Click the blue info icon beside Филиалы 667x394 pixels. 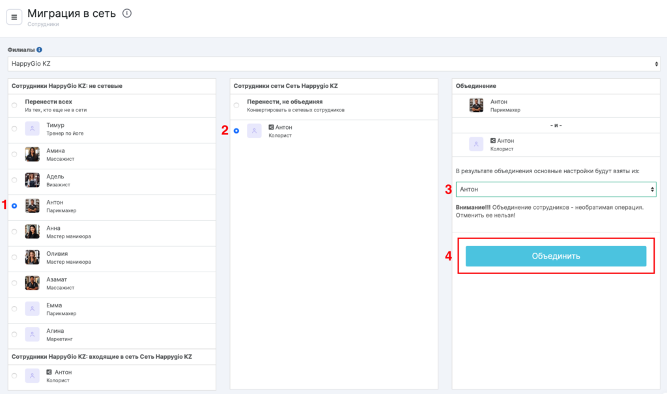click(x=40, y=49)
